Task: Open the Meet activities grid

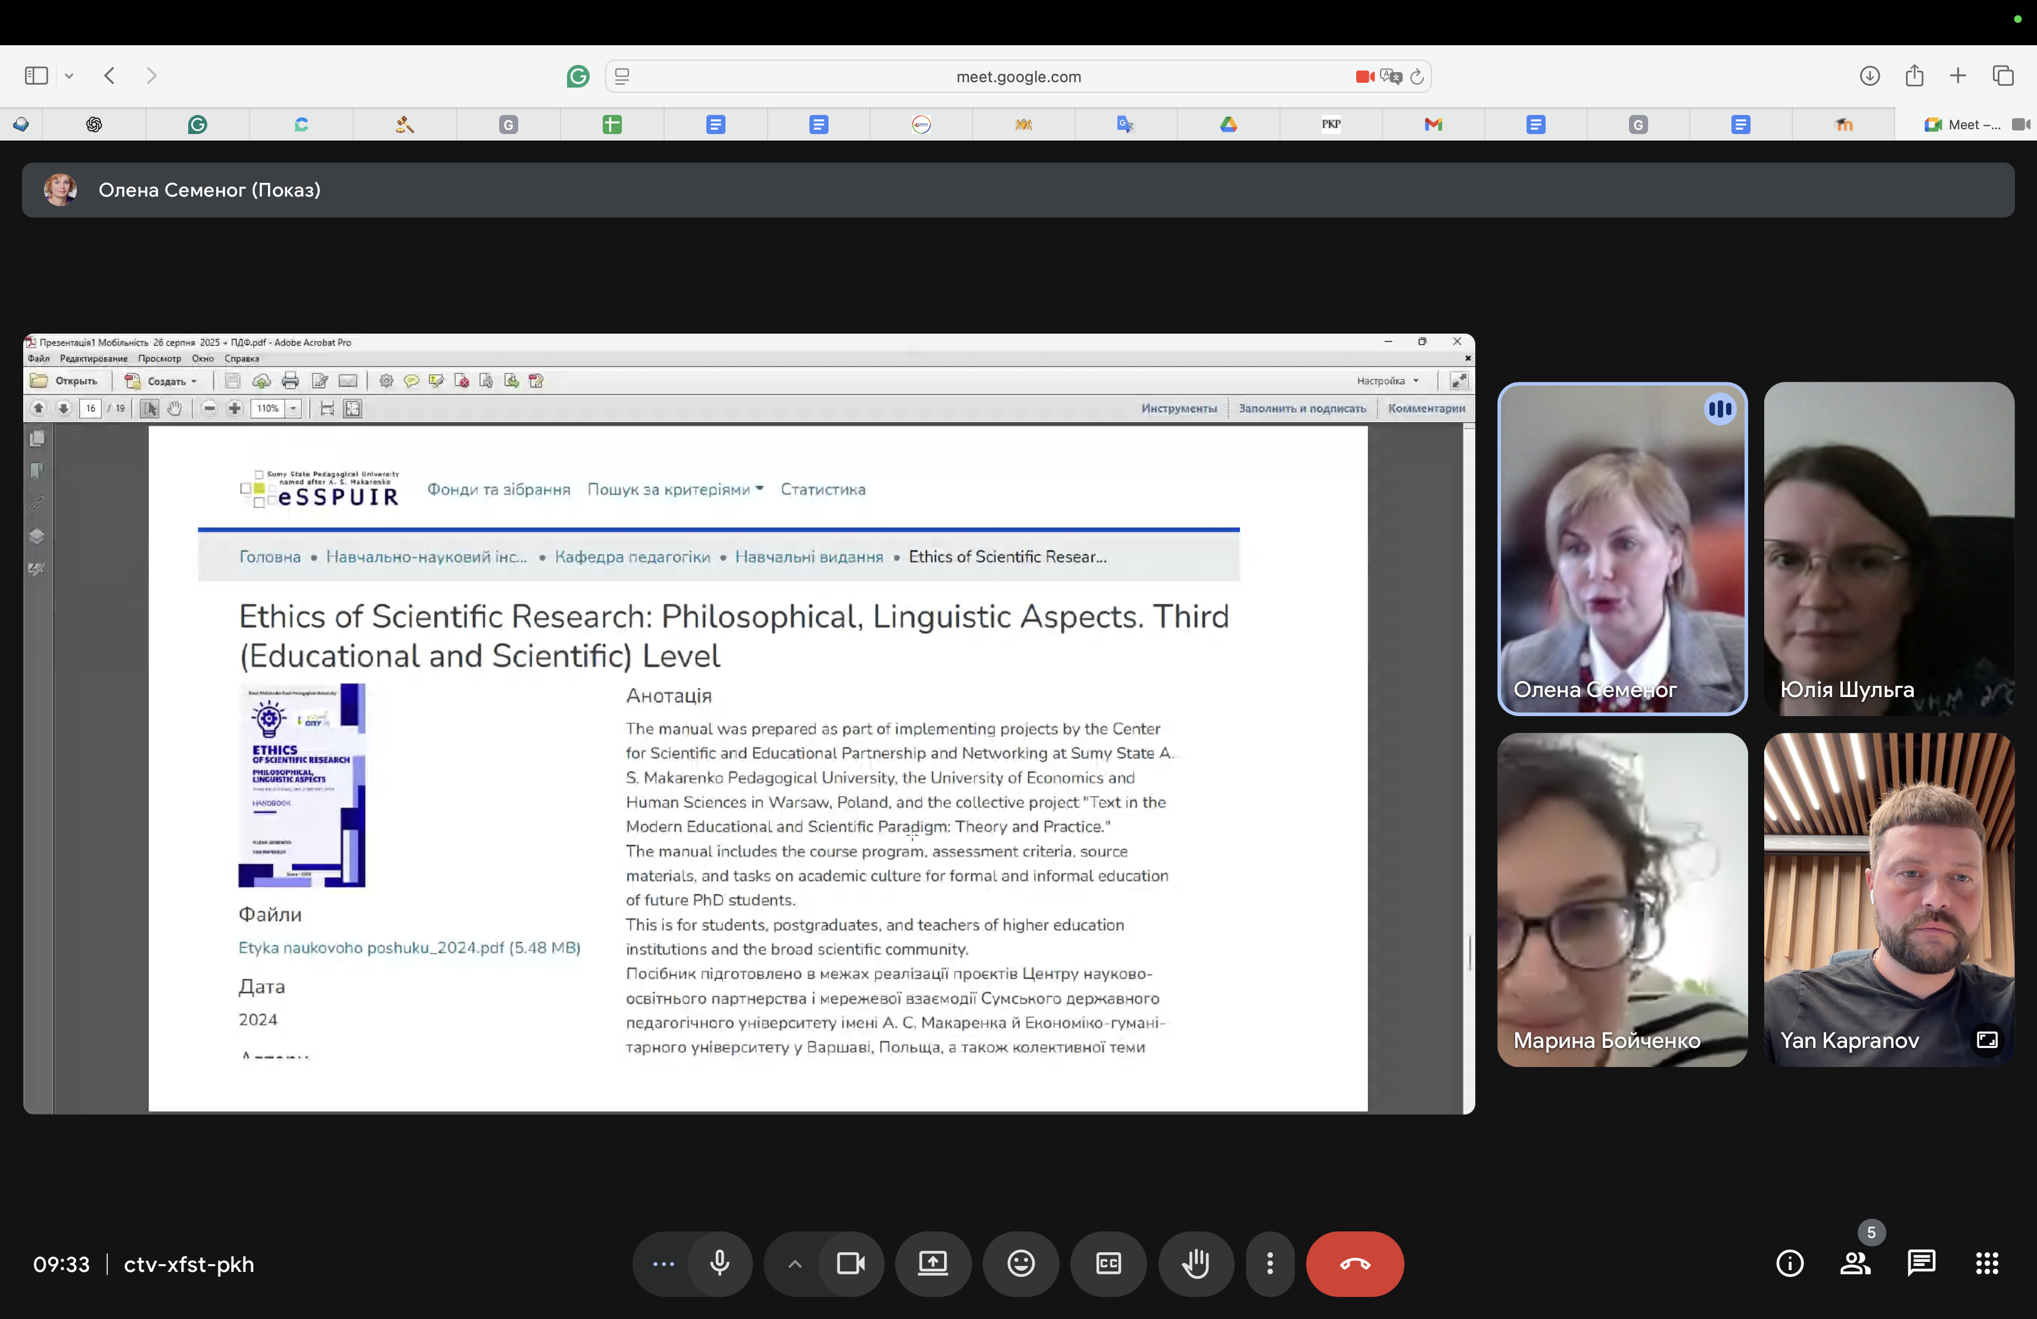Action: point(1986,1264)
